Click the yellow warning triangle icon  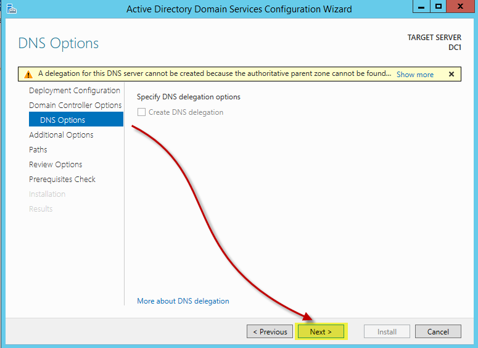pos(28,74)
